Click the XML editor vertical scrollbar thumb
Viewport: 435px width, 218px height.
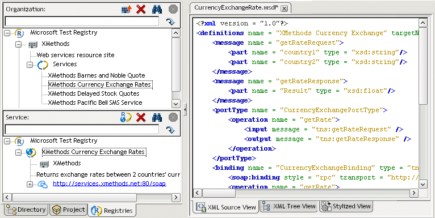coord(423,66)
